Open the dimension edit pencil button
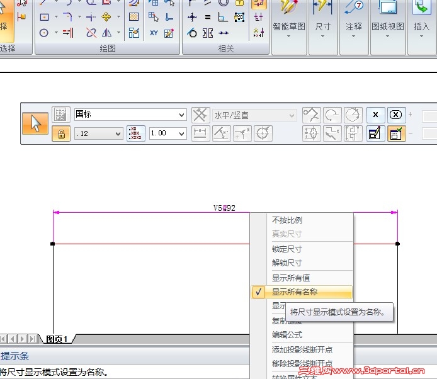This screenshot has height=379, width=437. point(375,133)
